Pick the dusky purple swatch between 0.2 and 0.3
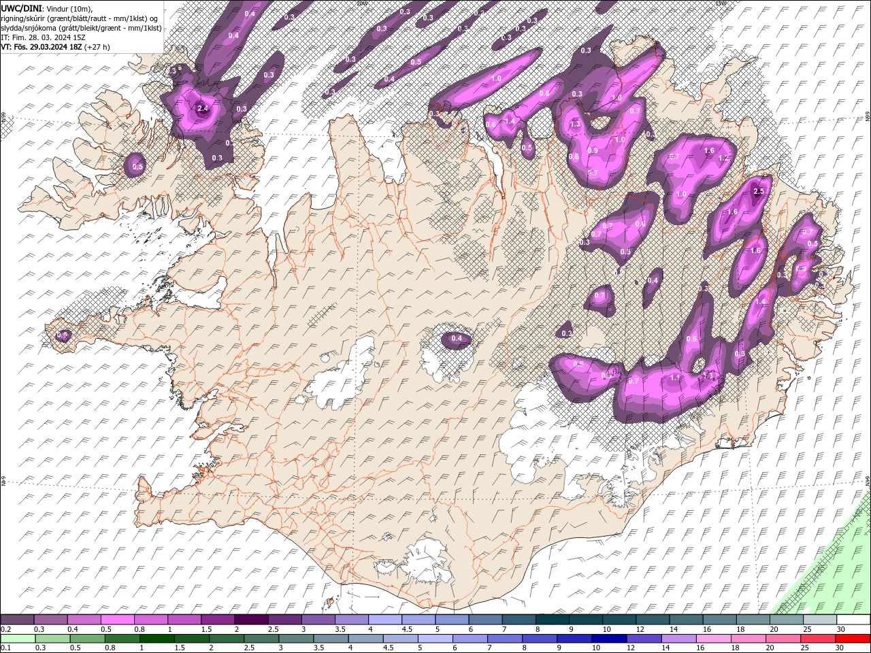The width and height of the screenshot is (871, 653). point(17,620)
